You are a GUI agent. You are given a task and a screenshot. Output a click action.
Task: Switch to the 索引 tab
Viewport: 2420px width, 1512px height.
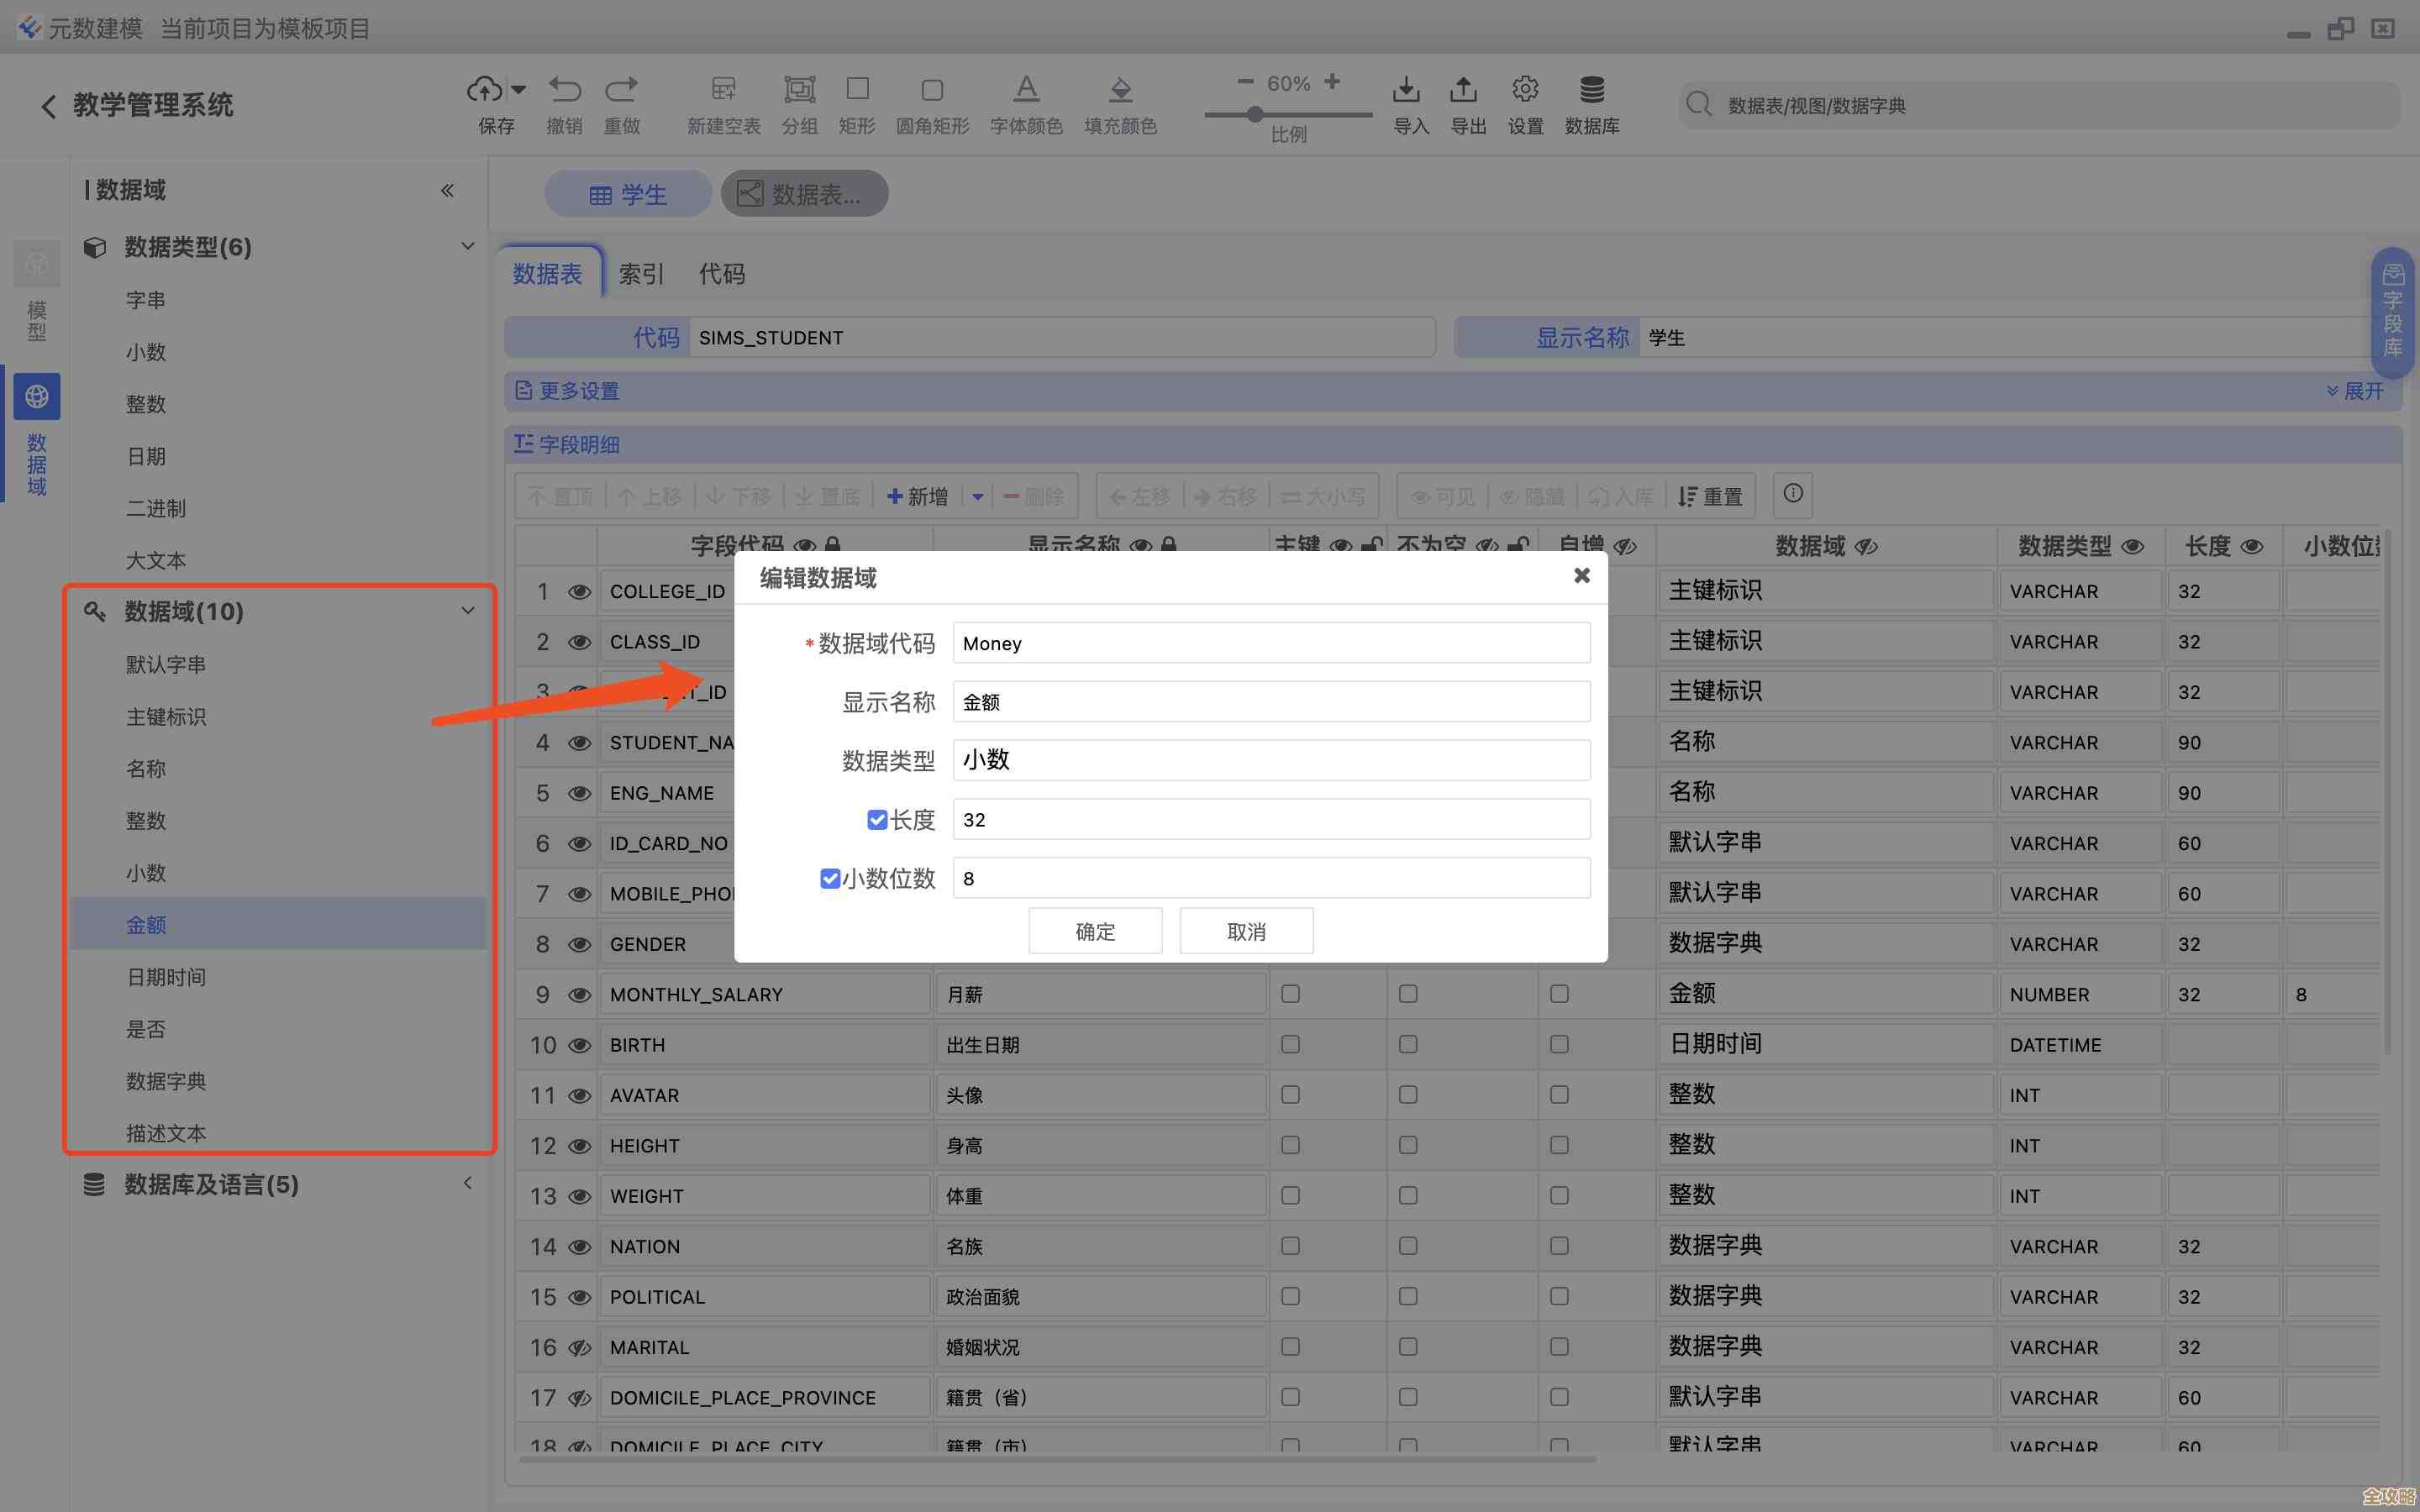point(640,274)
